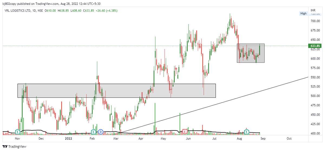Click the 500.00 price axis label
325x151 pixels.
tap(315, 96)
